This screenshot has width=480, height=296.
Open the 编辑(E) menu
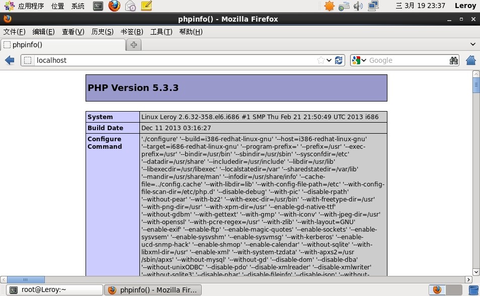click(43, 32)
